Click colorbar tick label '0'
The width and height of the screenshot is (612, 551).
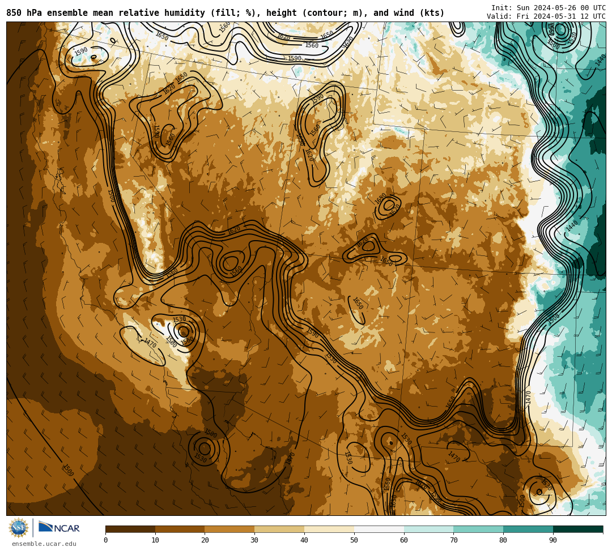click(106, 540)
